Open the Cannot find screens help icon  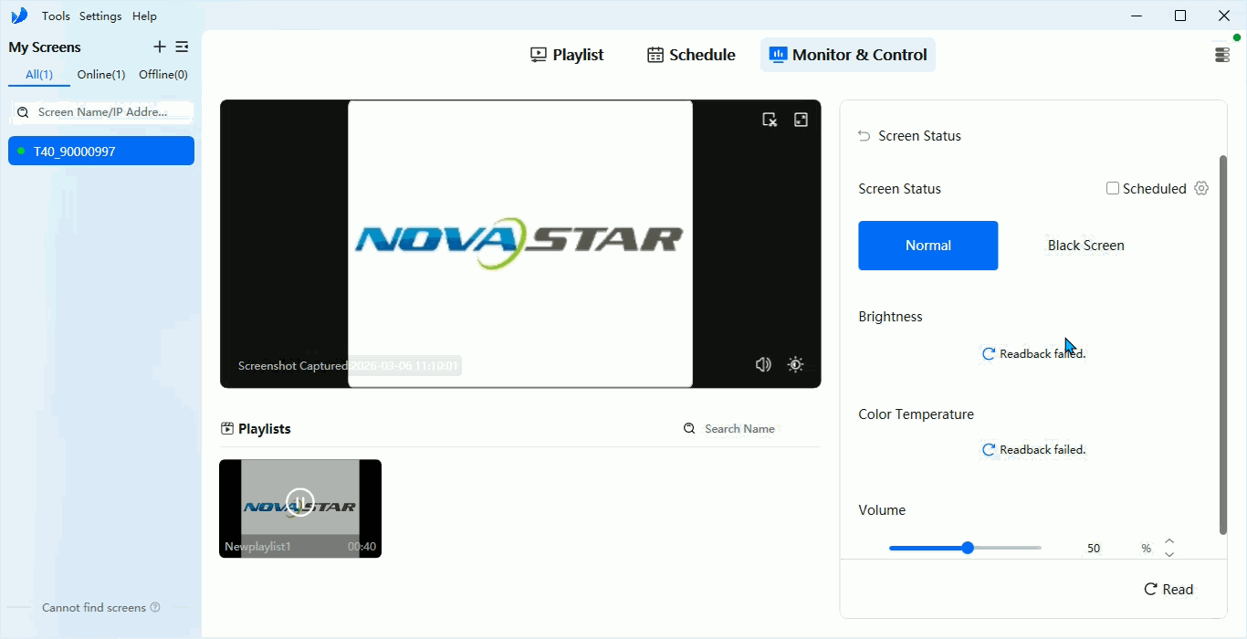tap(155, 607)
